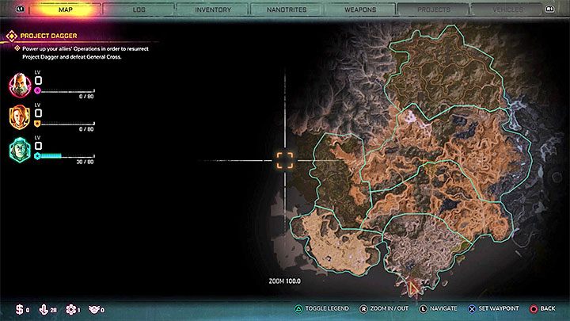Click the ZOOM 100.0 readout
This screenshot has width=570, height=321.
[x=285, y=281]
